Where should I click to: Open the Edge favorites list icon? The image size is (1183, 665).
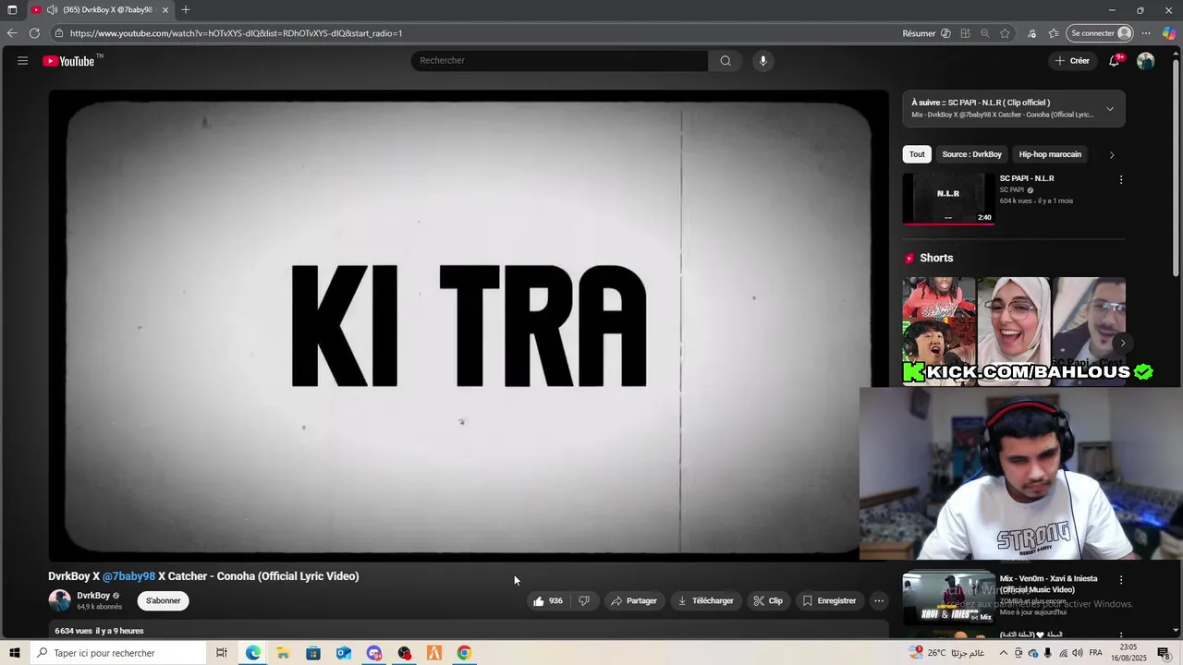(x=1054, y=33)
